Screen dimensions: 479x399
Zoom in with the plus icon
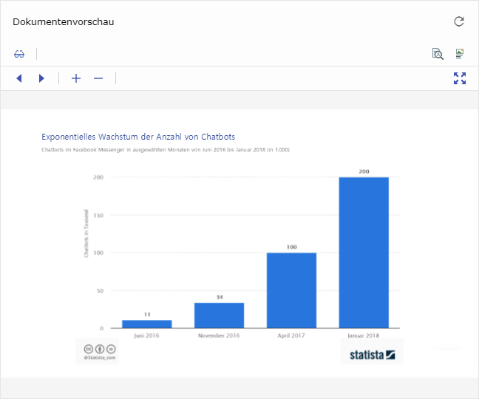coord(76,78)
